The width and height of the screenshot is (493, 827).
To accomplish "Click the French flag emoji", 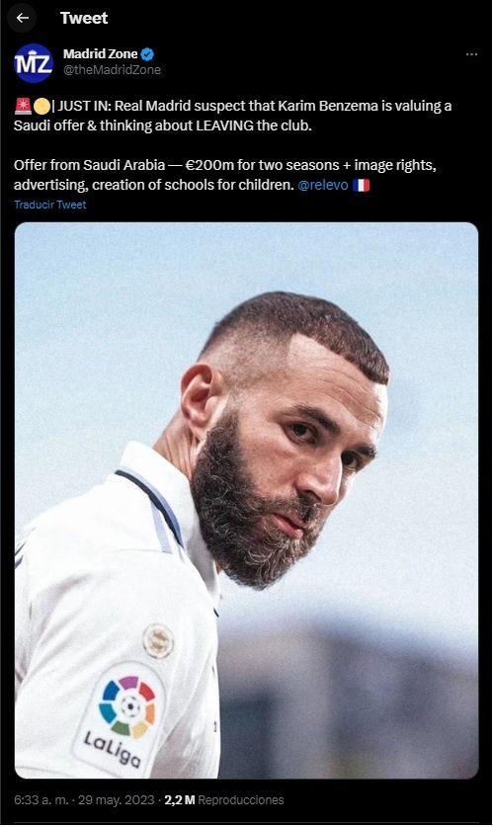I will [361, 185].
